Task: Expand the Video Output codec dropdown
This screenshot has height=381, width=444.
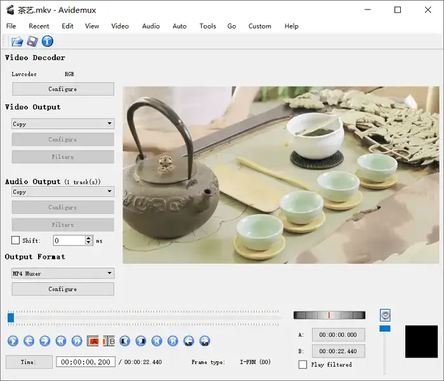Action: (63, 124)
